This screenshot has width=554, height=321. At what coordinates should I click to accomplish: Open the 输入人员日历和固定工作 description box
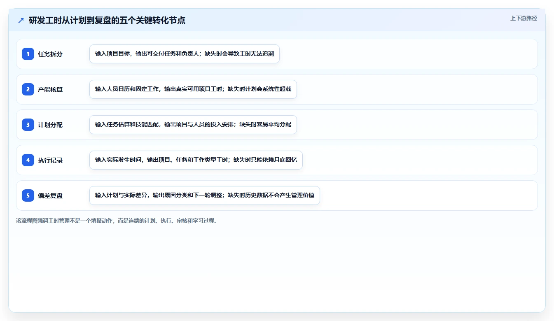pyautogui.click(x=193, y=89)
